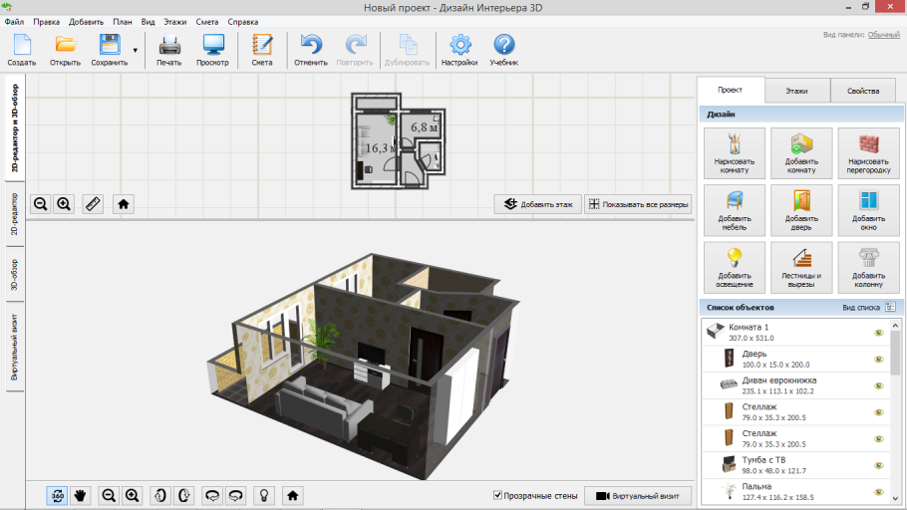
Task: Click Нарисовать комнату icon
Action: coord(735,151)
